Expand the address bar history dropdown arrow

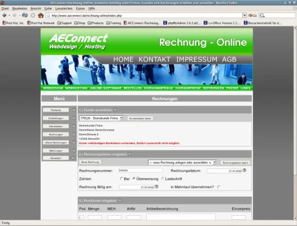pos(244,15)
